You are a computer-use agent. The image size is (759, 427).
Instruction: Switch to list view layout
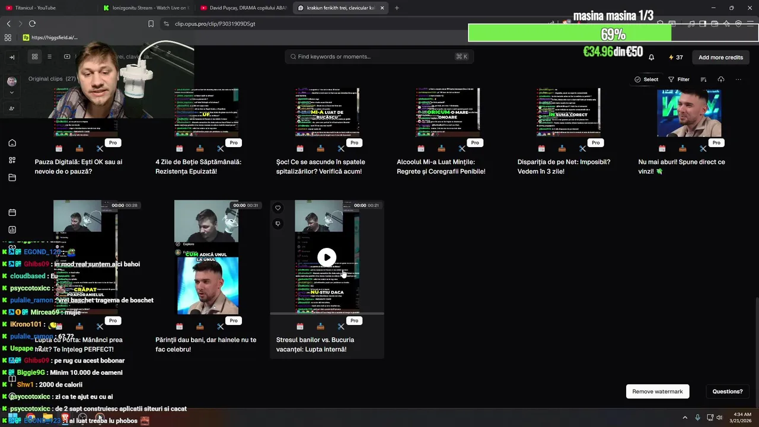click(50, 57)
